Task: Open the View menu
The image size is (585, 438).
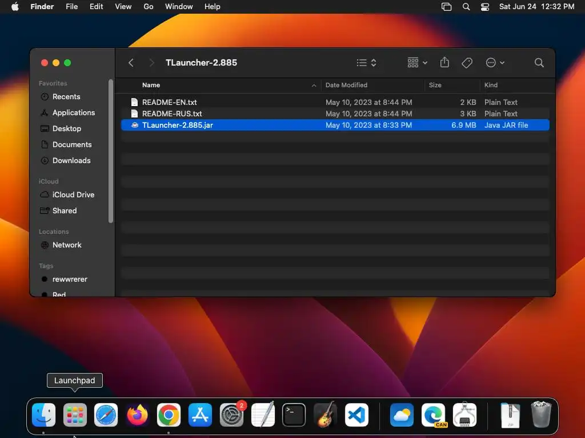Action: coord(123,7)
